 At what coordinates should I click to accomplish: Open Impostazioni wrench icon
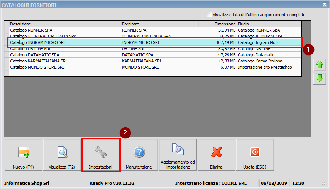click(x=101, y=152)
